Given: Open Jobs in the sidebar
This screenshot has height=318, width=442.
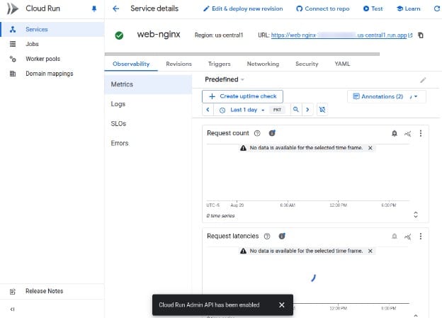Looking at the screenshot, I should 52,44.
